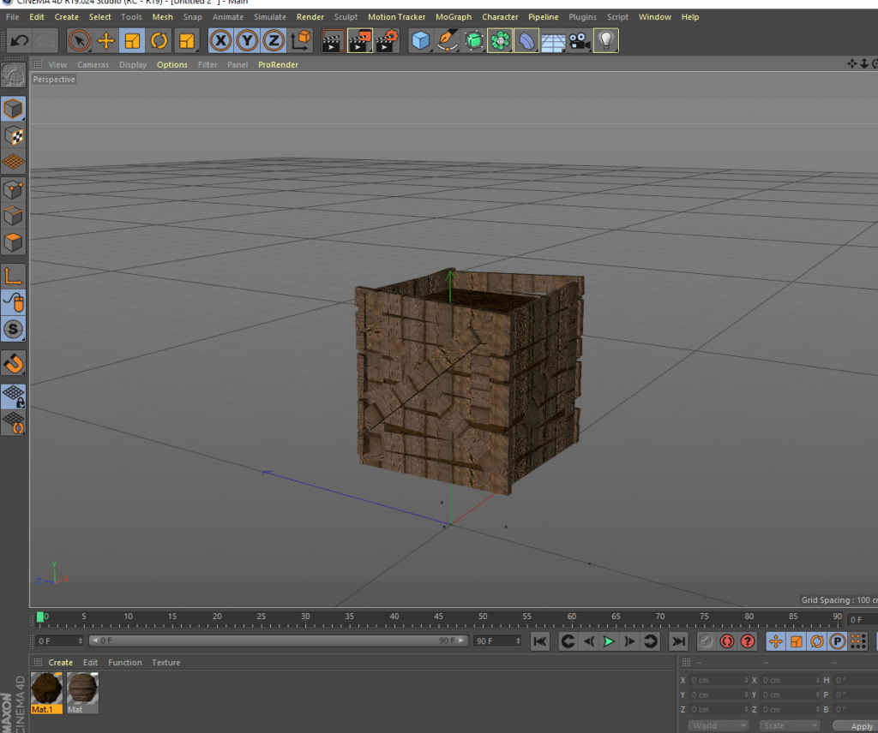Click the Undo arrow icon
878x733 pixels.
[x=19, y=40]
